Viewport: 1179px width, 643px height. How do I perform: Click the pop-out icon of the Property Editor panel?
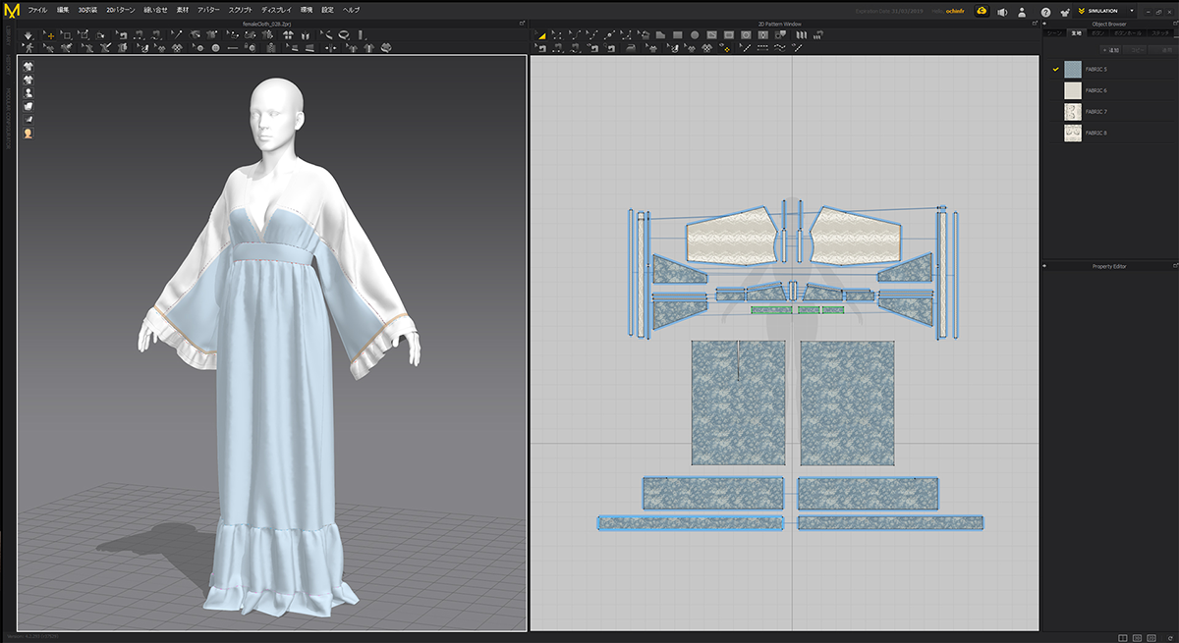coord(1175,266)
